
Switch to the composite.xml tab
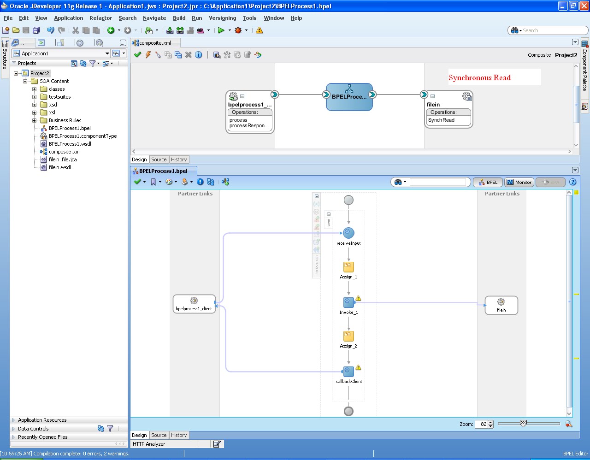(155, 43)
